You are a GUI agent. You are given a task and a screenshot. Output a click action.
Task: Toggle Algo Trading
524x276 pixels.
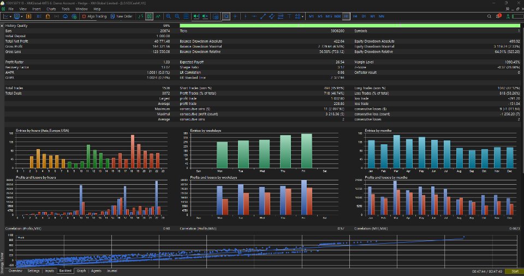tap(94, 16)
